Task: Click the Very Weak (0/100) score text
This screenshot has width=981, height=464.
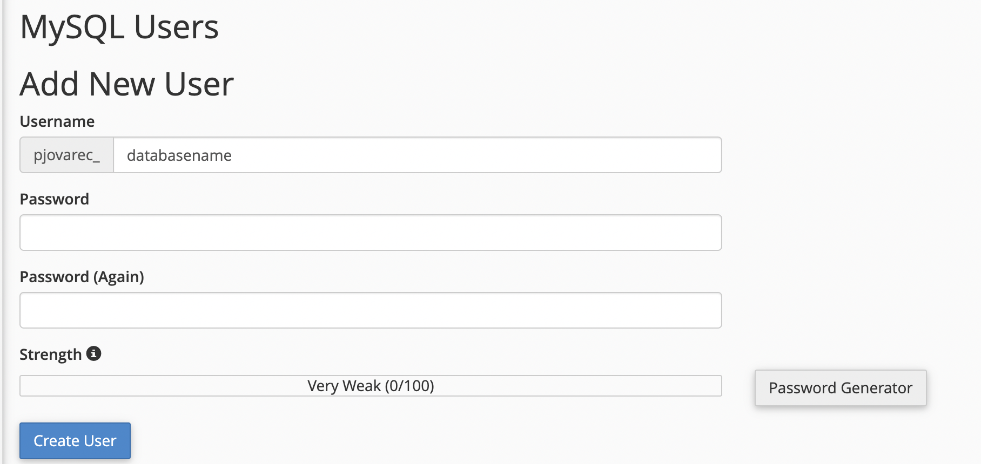Action: click(x=371, y=386)
